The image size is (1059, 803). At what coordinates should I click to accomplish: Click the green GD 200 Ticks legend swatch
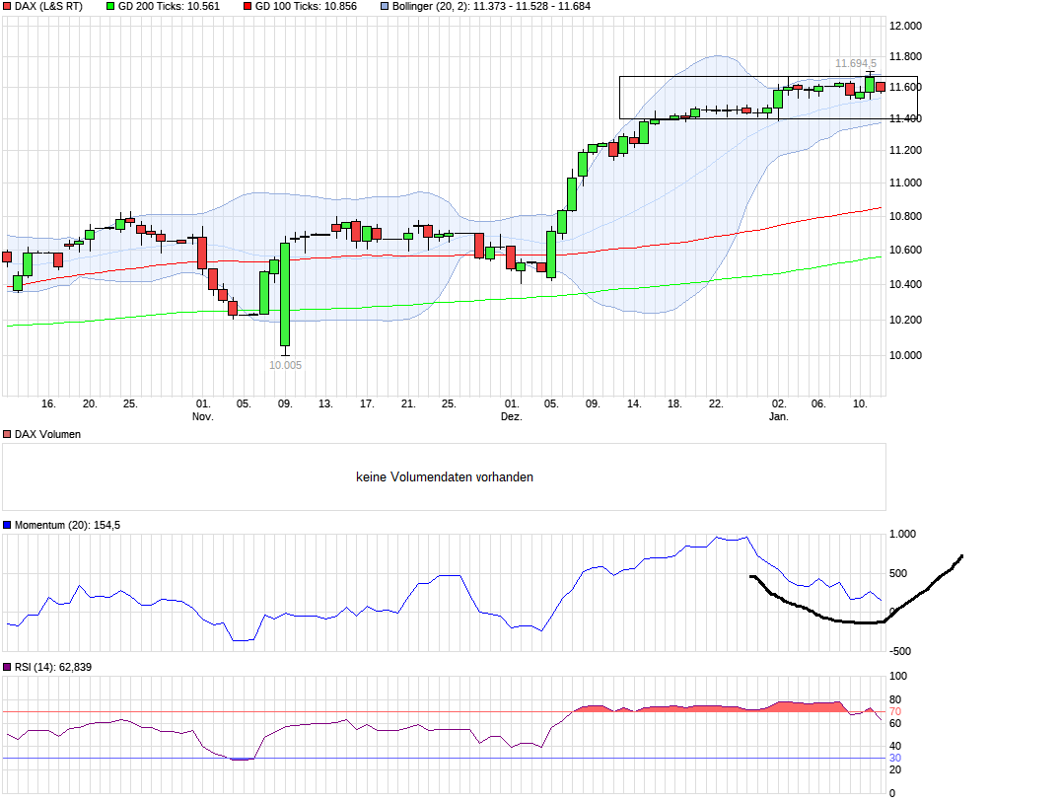(110, 6)
